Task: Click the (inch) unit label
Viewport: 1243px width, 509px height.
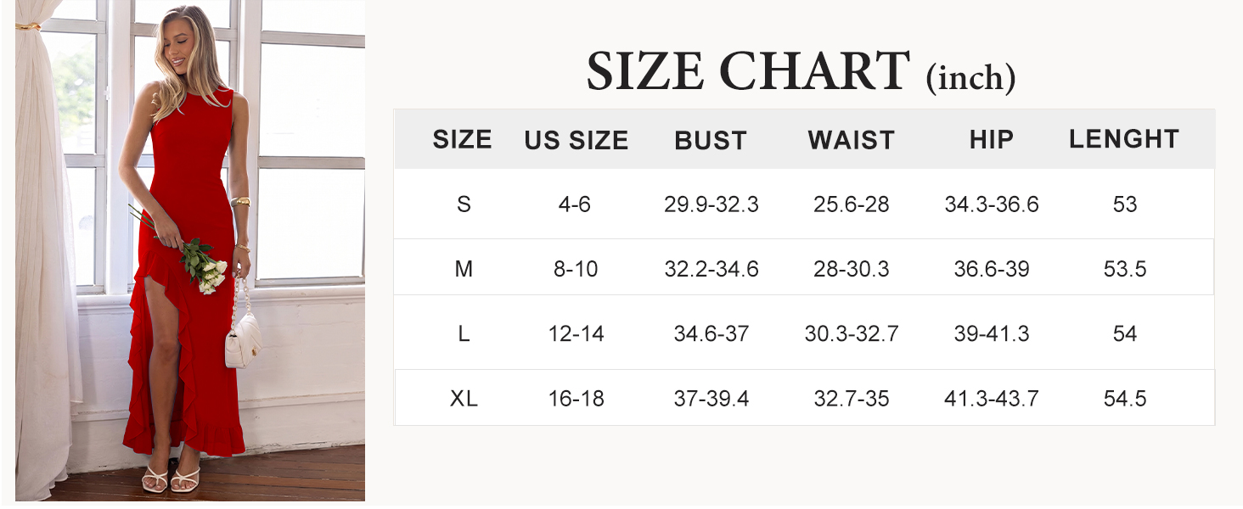Action: pyautogui.click(x=970, y=79)
